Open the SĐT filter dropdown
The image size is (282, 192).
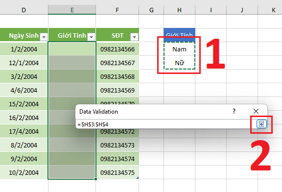click(134, 37)
